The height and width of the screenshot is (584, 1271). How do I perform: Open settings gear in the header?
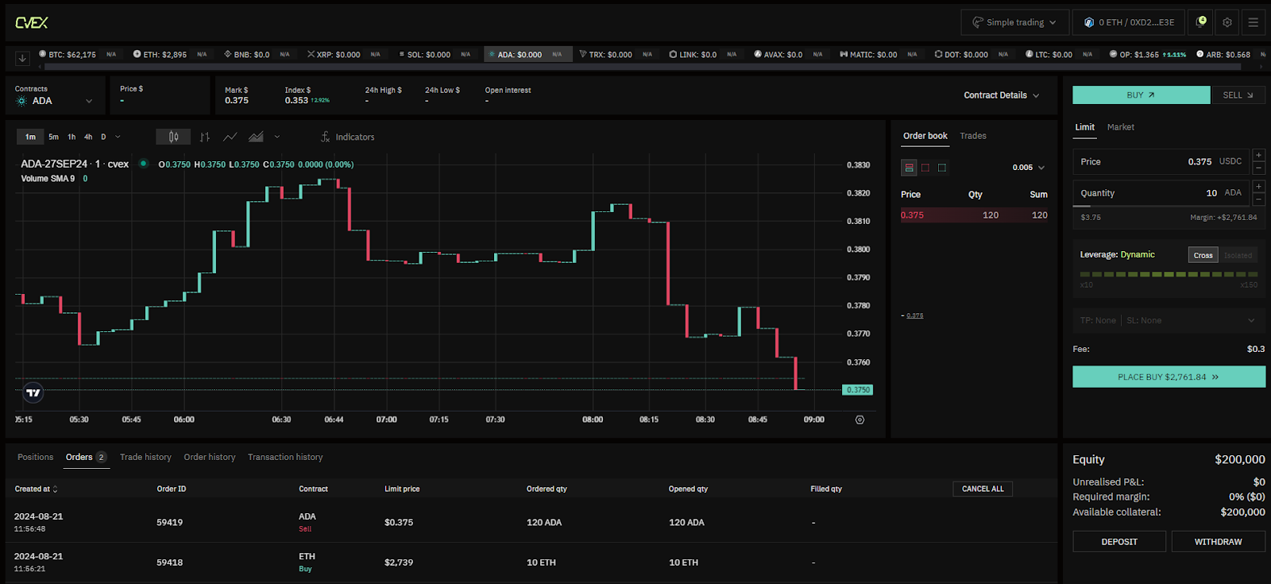(1227, 22)
